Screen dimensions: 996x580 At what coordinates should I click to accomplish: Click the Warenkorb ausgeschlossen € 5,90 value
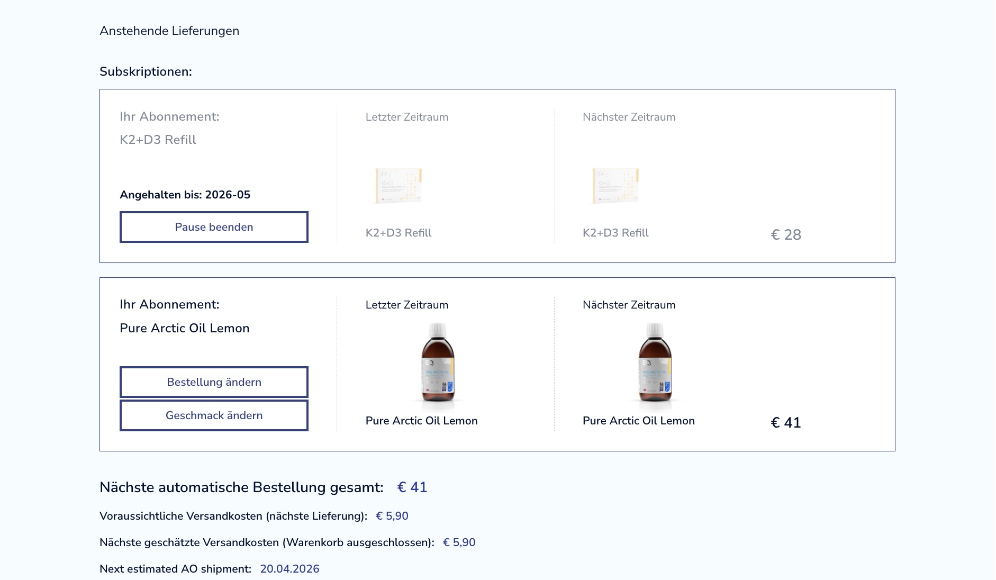459,542
